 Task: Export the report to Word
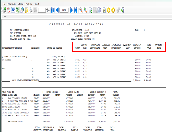point(13,10)
